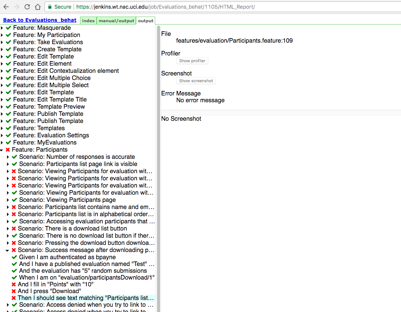This screenshot has width=401, height=312.
Task: Reload the page with refresh icon
Action: pos(27,7)
